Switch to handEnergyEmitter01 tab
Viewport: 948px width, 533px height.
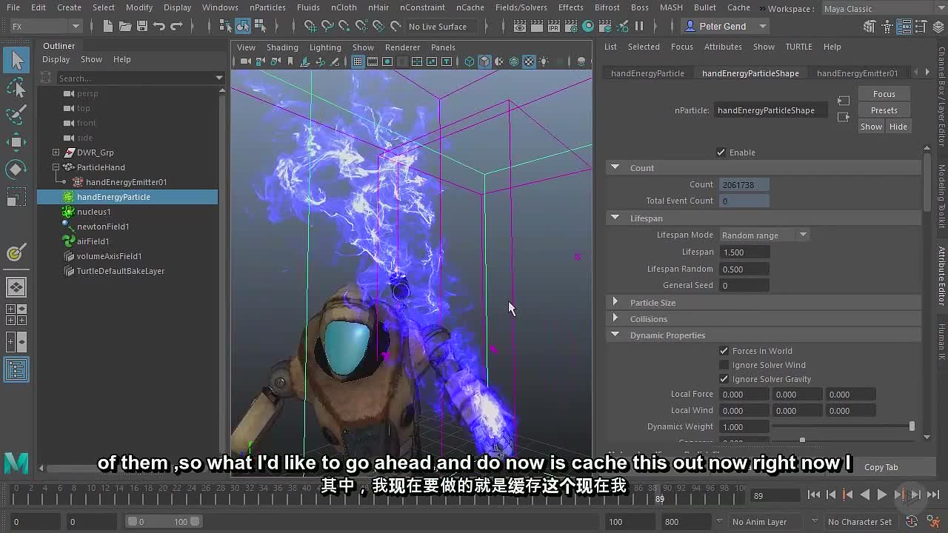coord(857,73)
